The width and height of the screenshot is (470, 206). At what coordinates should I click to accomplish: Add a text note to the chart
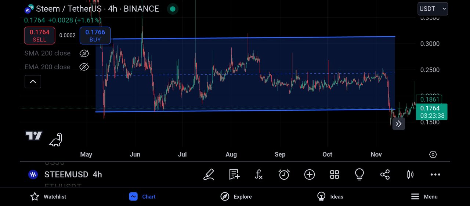click(234, 174)
